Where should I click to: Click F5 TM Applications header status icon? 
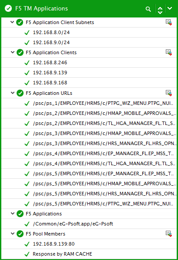pos(8,8)
